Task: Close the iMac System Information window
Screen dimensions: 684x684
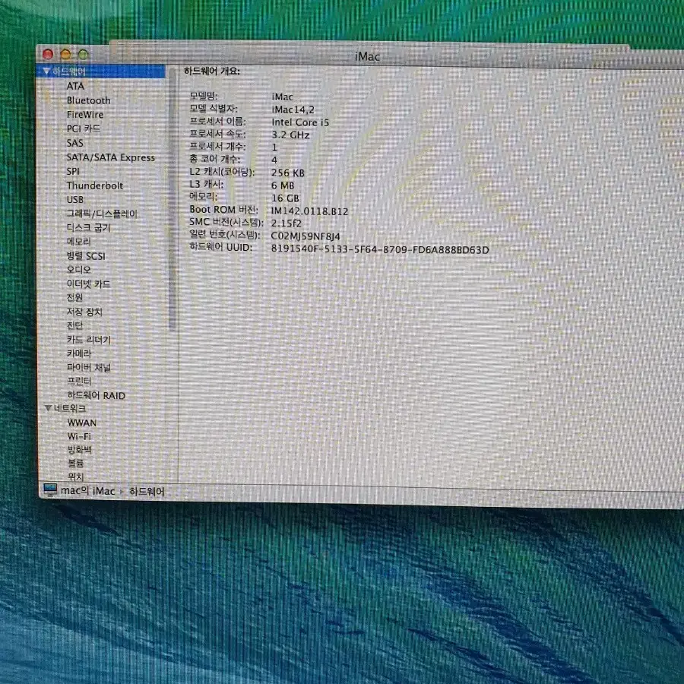Action: pos(48,54)
